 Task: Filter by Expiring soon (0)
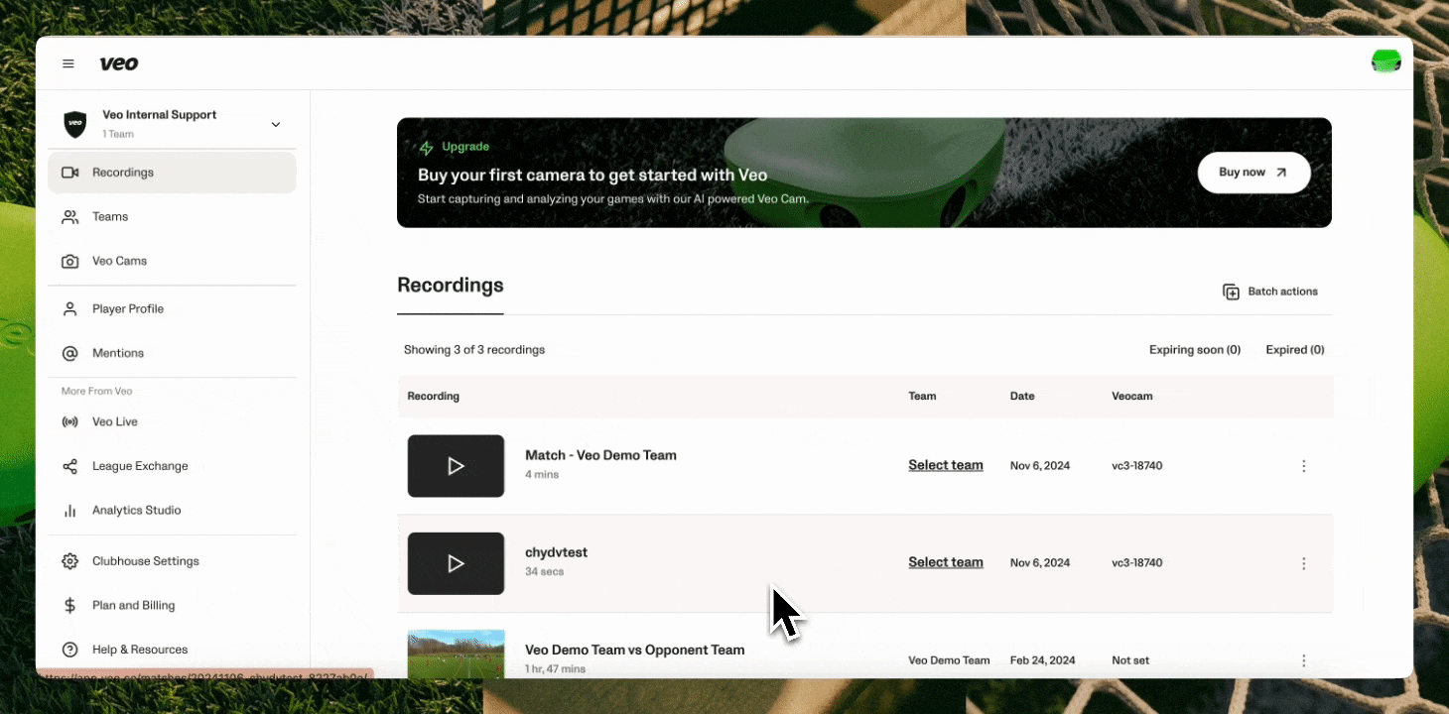point(1195,350)
